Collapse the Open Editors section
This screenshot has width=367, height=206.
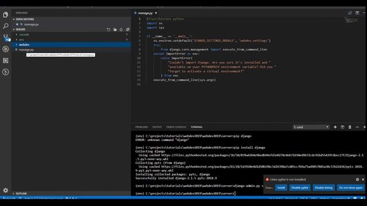coord(71,19)
